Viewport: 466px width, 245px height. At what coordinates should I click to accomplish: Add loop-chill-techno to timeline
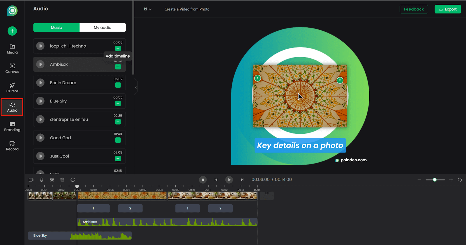click(x=118, y=48)
